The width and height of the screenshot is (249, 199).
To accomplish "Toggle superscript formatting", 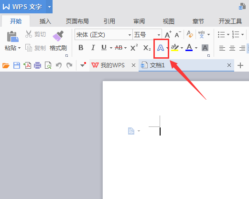I will pyautogui.click(x=134, y=47).
